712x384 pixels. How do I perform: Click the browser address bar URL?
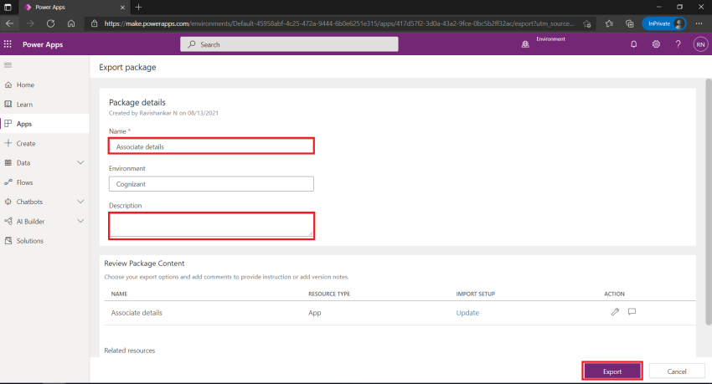click(x=338, y=23)
